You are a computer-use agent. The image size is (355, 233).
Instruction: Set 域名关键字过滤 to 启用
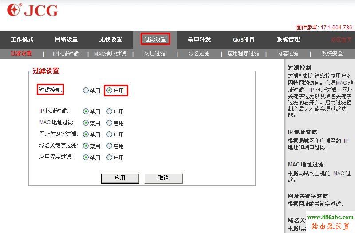[x=109, y=146]
